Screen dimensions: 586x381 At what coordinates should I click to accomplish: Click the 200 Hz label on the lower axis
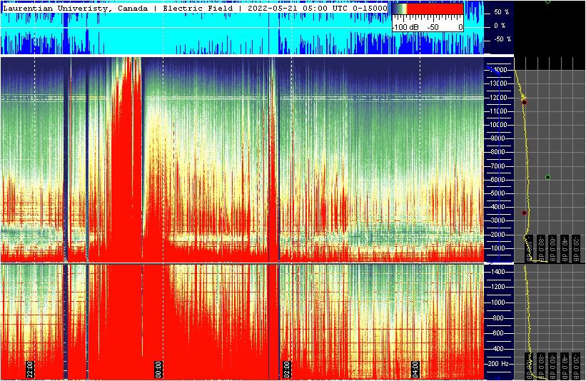click(x=497, y=364)
